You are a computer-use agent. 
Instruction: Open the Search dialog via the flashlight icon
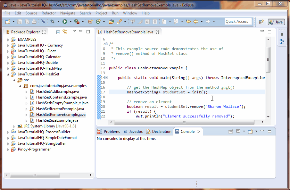point(119,22)
